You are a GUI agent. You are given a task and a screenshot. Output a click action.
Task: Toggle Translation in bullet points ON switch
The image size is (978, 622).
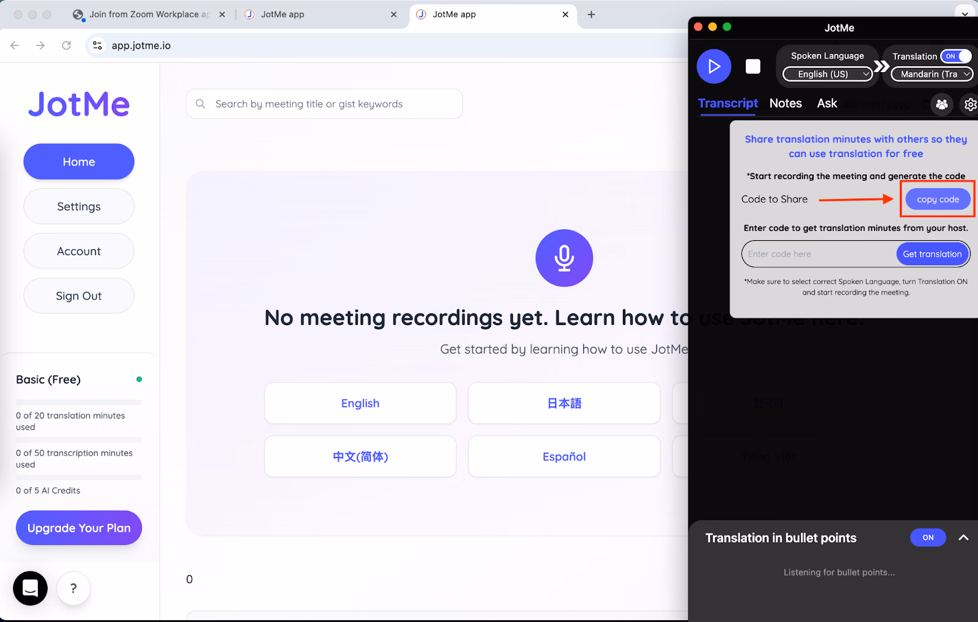(x=928, y=538)
